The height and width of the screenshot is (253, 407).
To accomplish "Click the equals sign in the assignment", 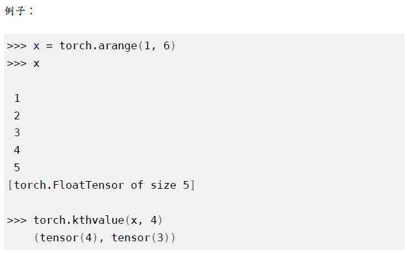I will 49,46.
